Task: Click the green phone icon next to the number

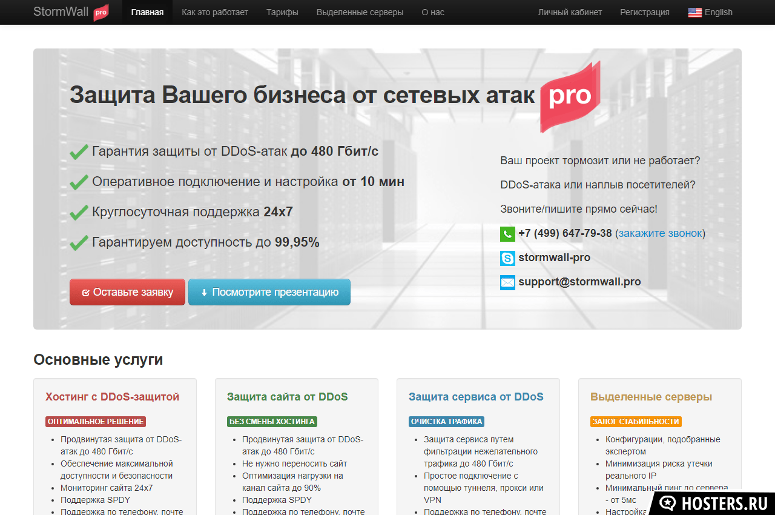Action: click(x=507, y=233)
